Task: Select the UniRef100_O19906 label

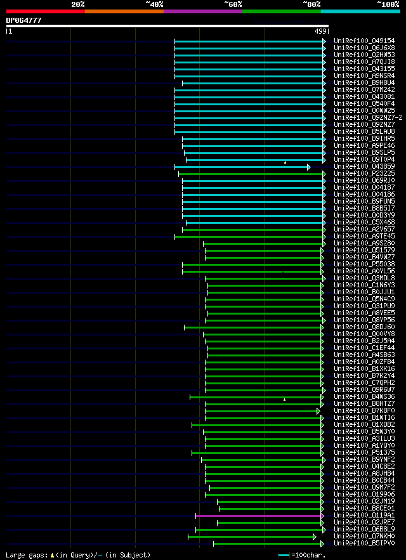Action: point(364,495)
